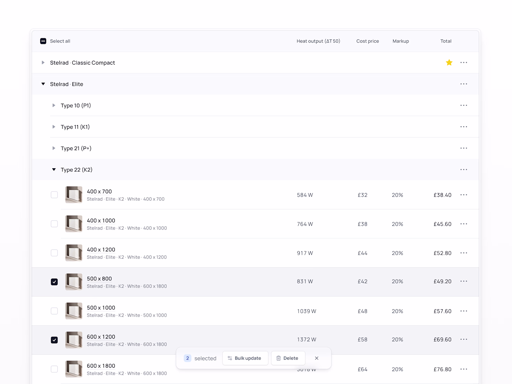Screen dimensions: 512x384
Task: Check the 400 x 1000 radiator checkbox
Action: click(54, 224)
